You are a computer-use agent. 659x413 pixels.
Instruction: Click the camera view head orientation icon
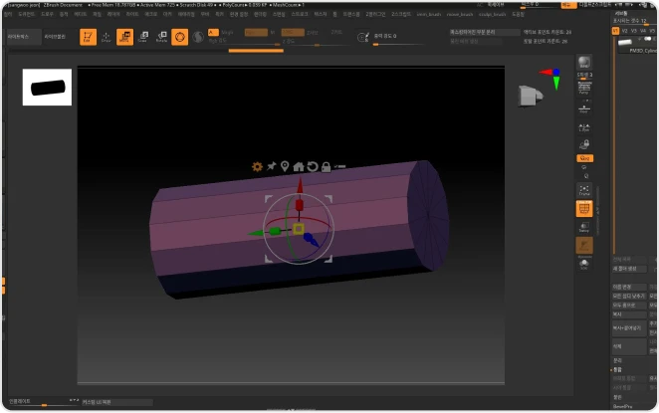530,96
